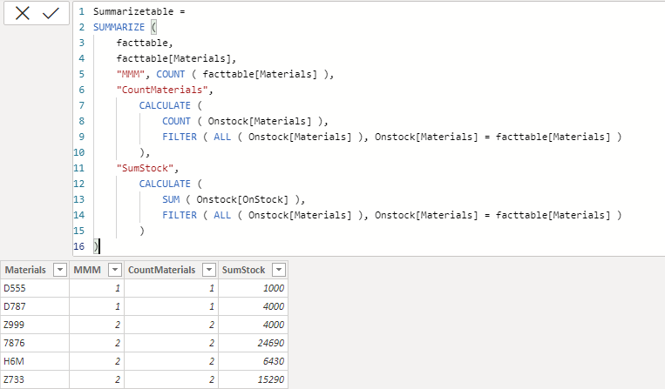The image size is (665, 389).
Task: Click line number 16 in the editor gutter
Action: 79,246
